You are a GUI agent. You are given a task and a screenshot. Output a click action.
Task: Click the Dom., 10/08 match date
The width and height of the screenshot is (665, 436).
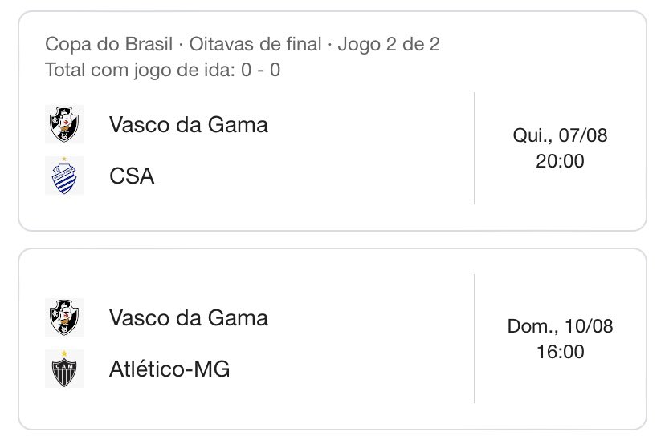pyautogui.click(x=560, y=326)
